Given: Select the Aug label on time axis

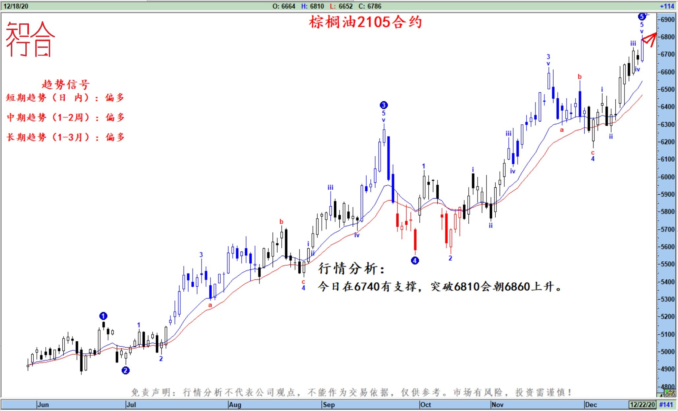Looking at the screenshot, I should [235, 405].
